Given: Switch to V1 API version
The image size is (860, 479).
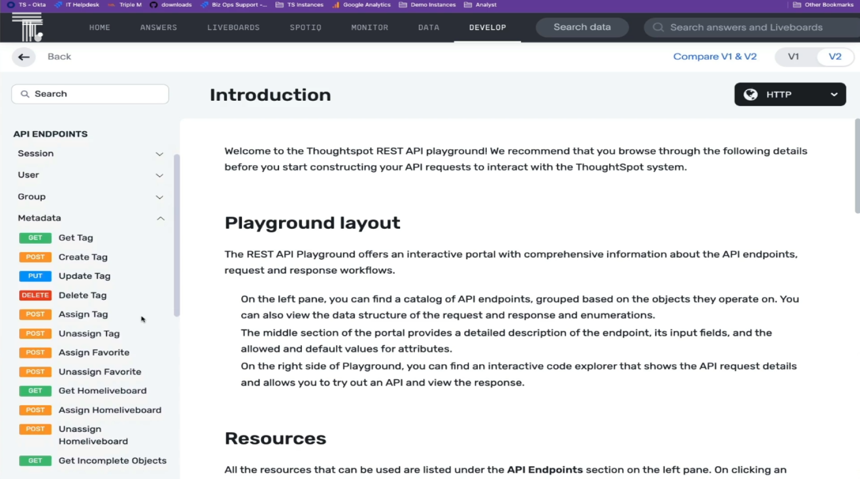Looking at the screenshot, I should pyautogui.click(x=794, y=57).
